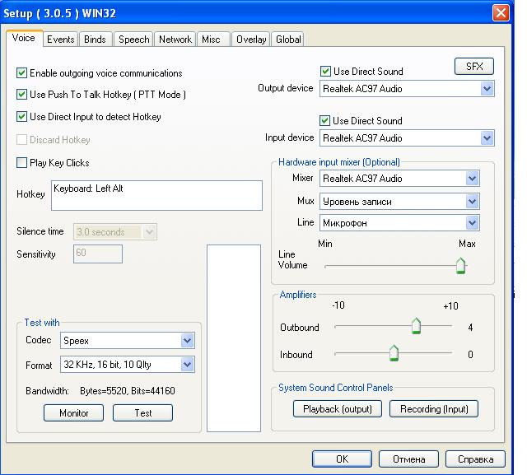Click the Outbound value 4
Image resolution: width=527 pixels, height=475 pixels.
[470, 327]
